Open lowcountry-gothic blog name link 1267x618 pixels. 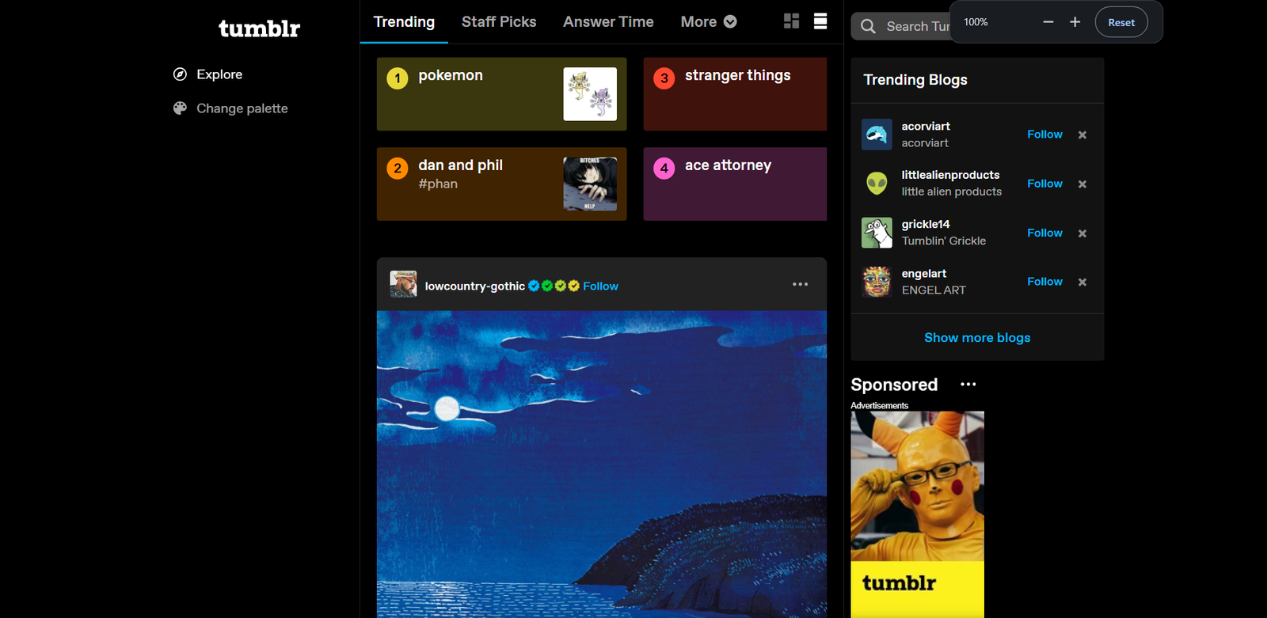[x=474, y=286]
